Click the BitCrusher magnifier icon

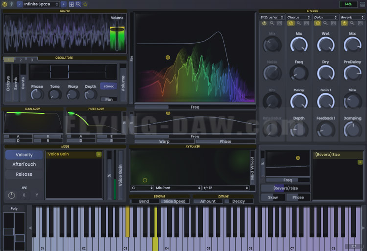(272, 23)
